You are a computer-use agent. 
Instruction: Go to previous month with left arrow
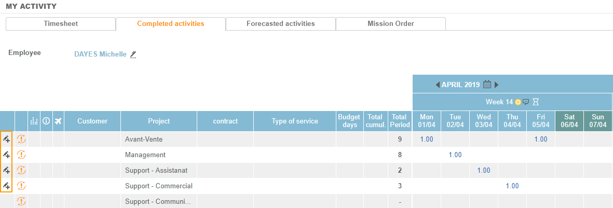click(x=438, y=85)
